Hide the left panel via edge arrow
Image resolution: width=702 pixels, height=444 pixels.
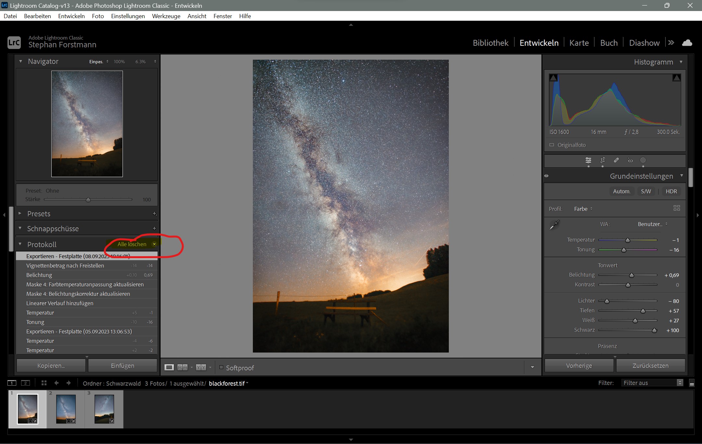point(4,215)
